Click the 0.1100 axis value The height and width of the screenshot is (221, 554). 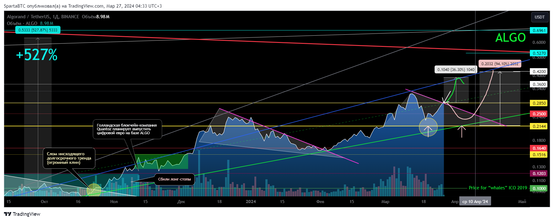pos(539,181)
